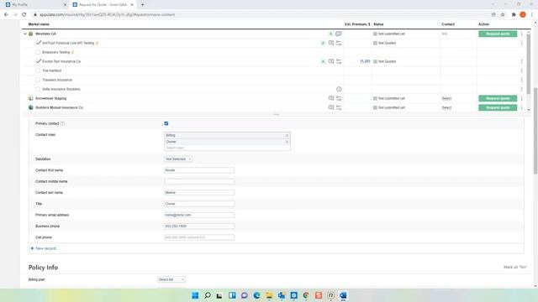Open kebab menu for Vella Insurance Solutions row
The image size is (538, 302).
pos(521,89)
